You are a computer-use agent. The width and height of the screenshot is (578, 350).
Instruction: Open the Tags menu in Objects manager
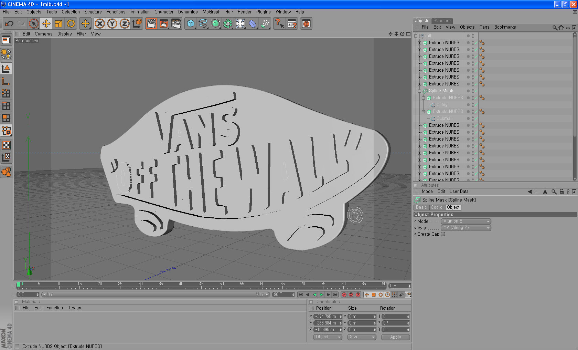(x=484, y=27)
